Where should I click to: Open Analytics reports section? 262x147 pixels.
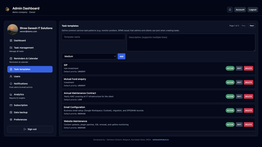point(30,96)
